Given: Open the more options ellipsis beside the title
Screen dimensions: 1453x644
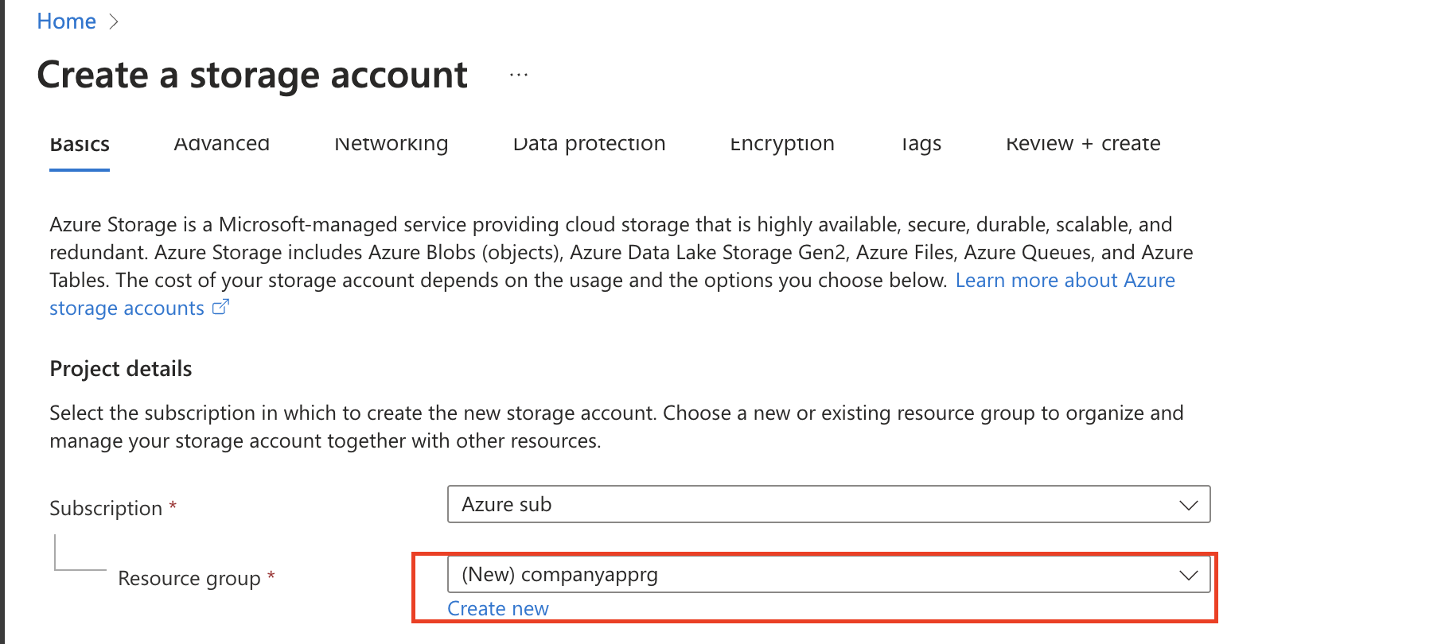Looking at the screenshot, I should [x=519, y=75].
